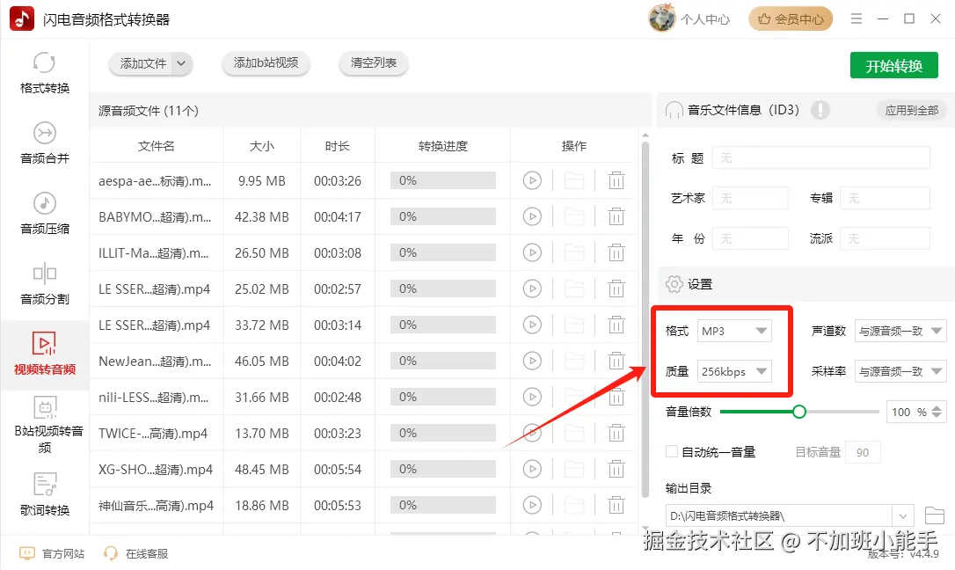Open the 质量 256kbps dropdown

[734, 371]
